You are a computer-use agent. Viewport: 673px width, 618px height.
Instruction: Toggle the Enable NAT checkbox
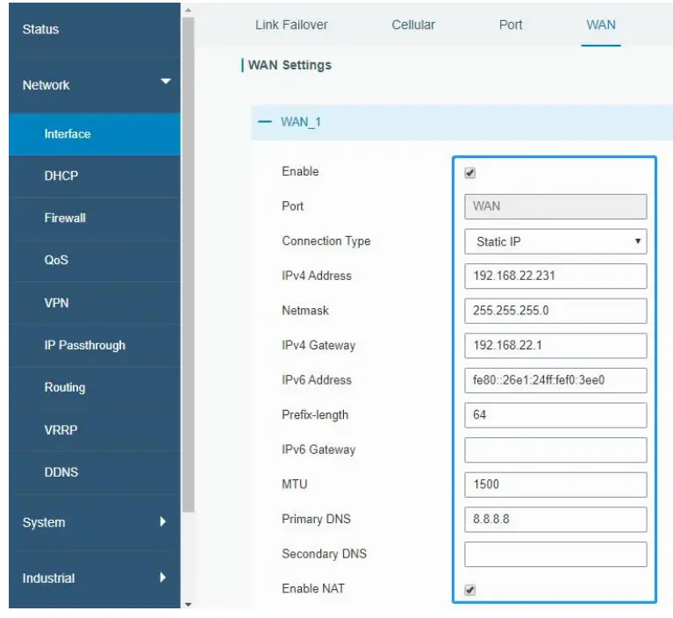pos(470,590)
